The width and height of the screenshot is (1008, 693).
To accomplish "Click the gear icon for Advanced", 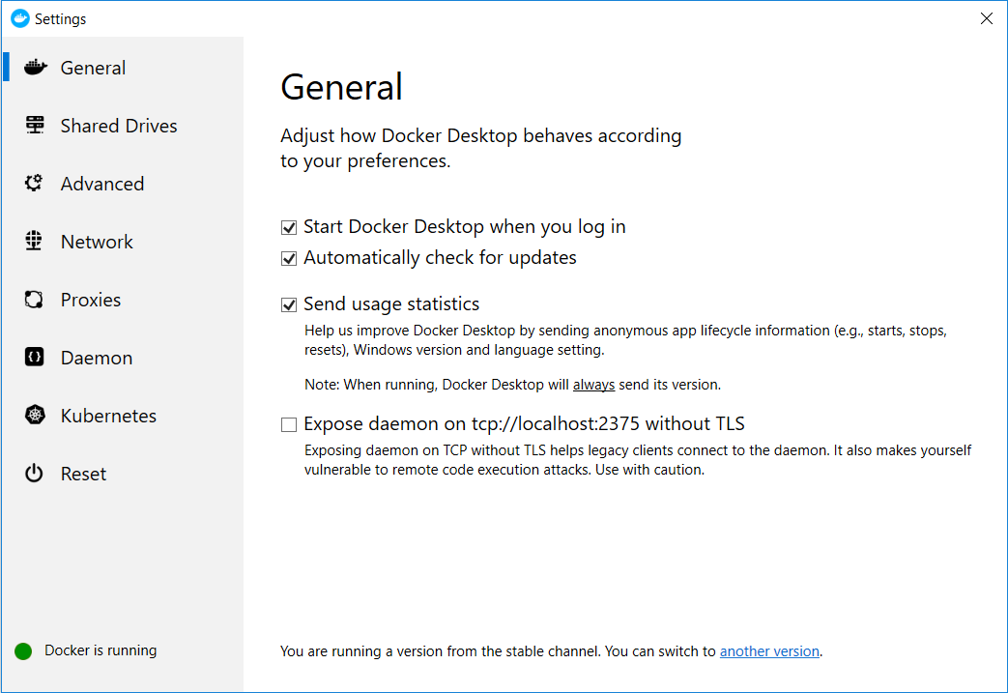I will (35, 184).
